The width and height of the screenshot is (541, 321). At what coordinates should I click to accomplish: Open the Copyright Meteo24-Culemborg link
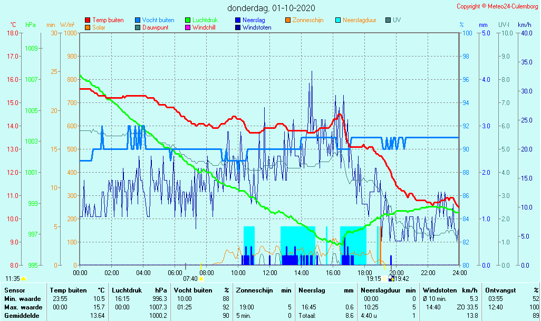pyautogui.click(x=497, y=6)
